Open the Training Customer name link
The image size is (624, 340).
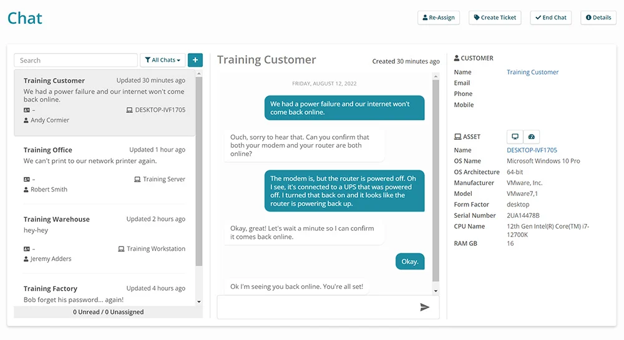532,72
